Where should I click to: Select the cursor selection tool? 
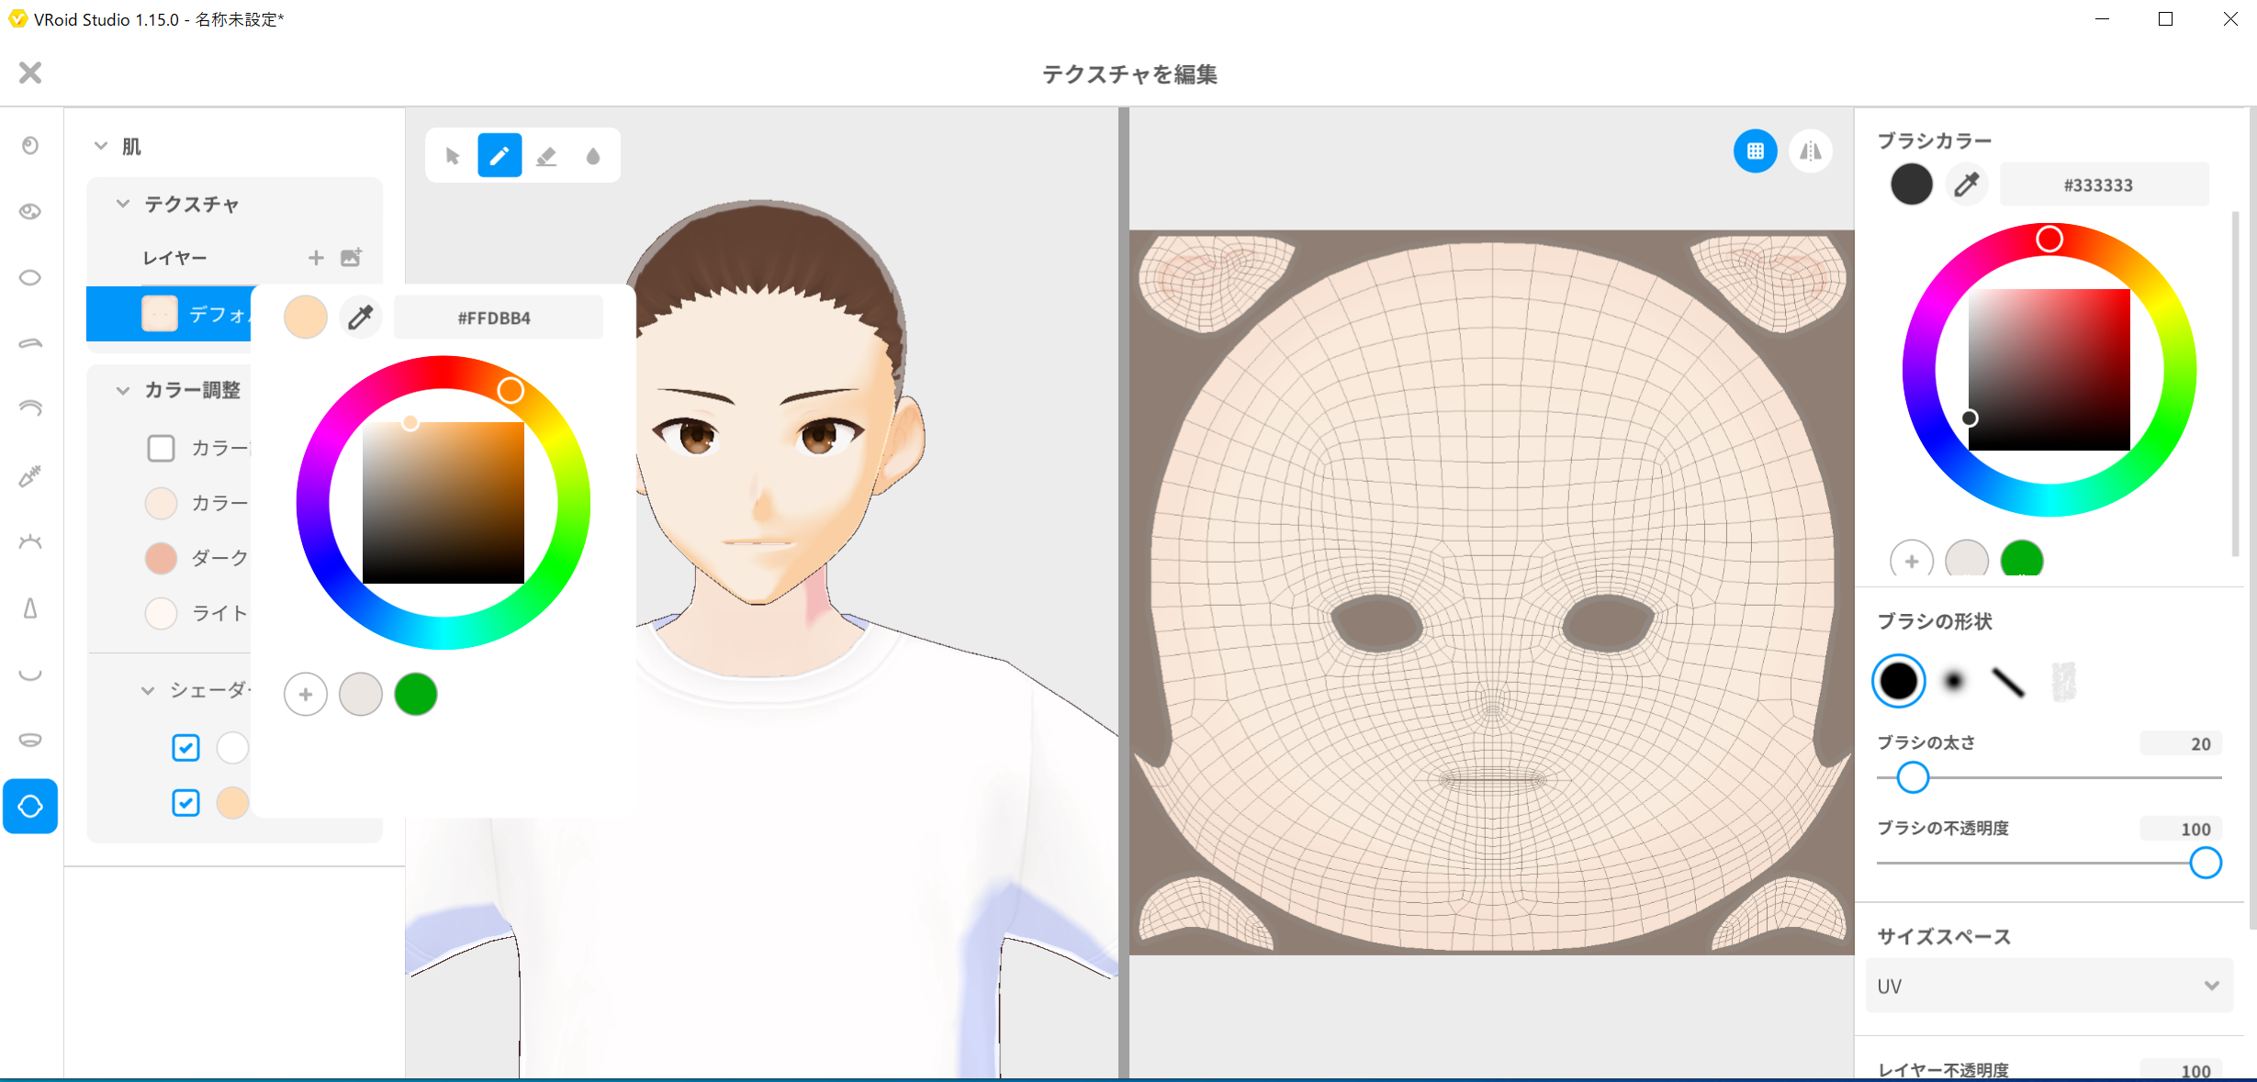click(x=453, y=156)
